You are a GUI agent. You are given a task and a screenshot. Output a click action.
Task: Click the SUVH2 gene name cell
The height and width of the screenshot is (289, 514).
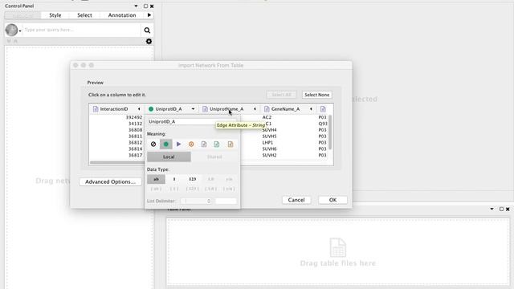pyautogui.click(x=270, y=155)
